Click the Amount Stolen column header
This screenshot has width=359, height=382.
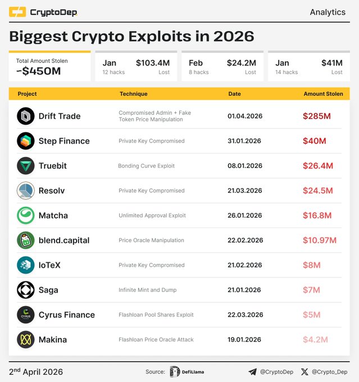(x=322, y=94)
